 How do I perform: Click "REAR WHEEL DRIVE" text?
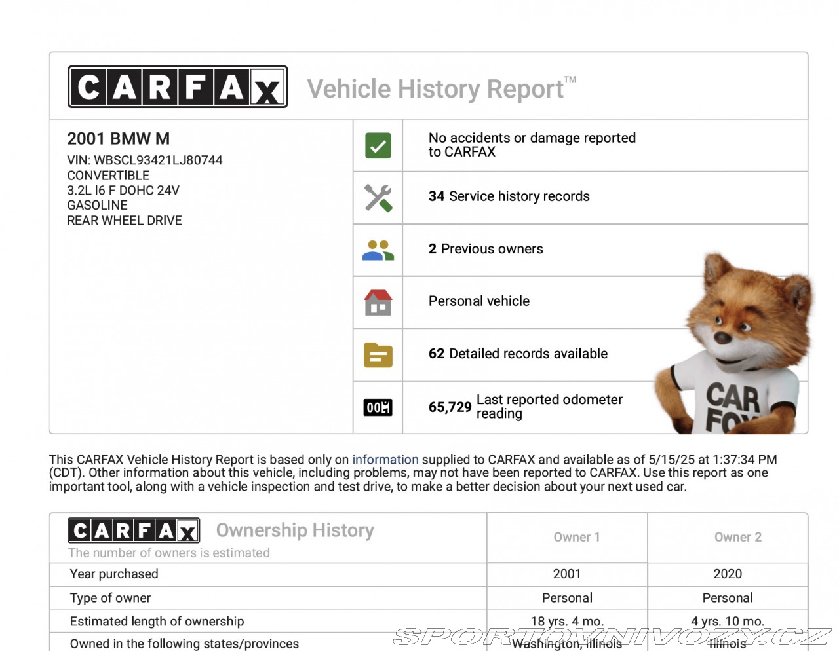point(125,221)
